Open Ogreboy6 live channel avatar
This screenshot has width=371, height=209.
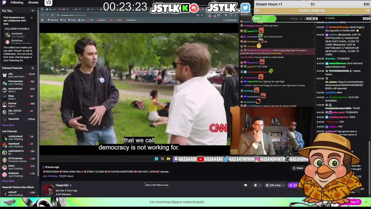pyautogui.click(x=4, y=145)
